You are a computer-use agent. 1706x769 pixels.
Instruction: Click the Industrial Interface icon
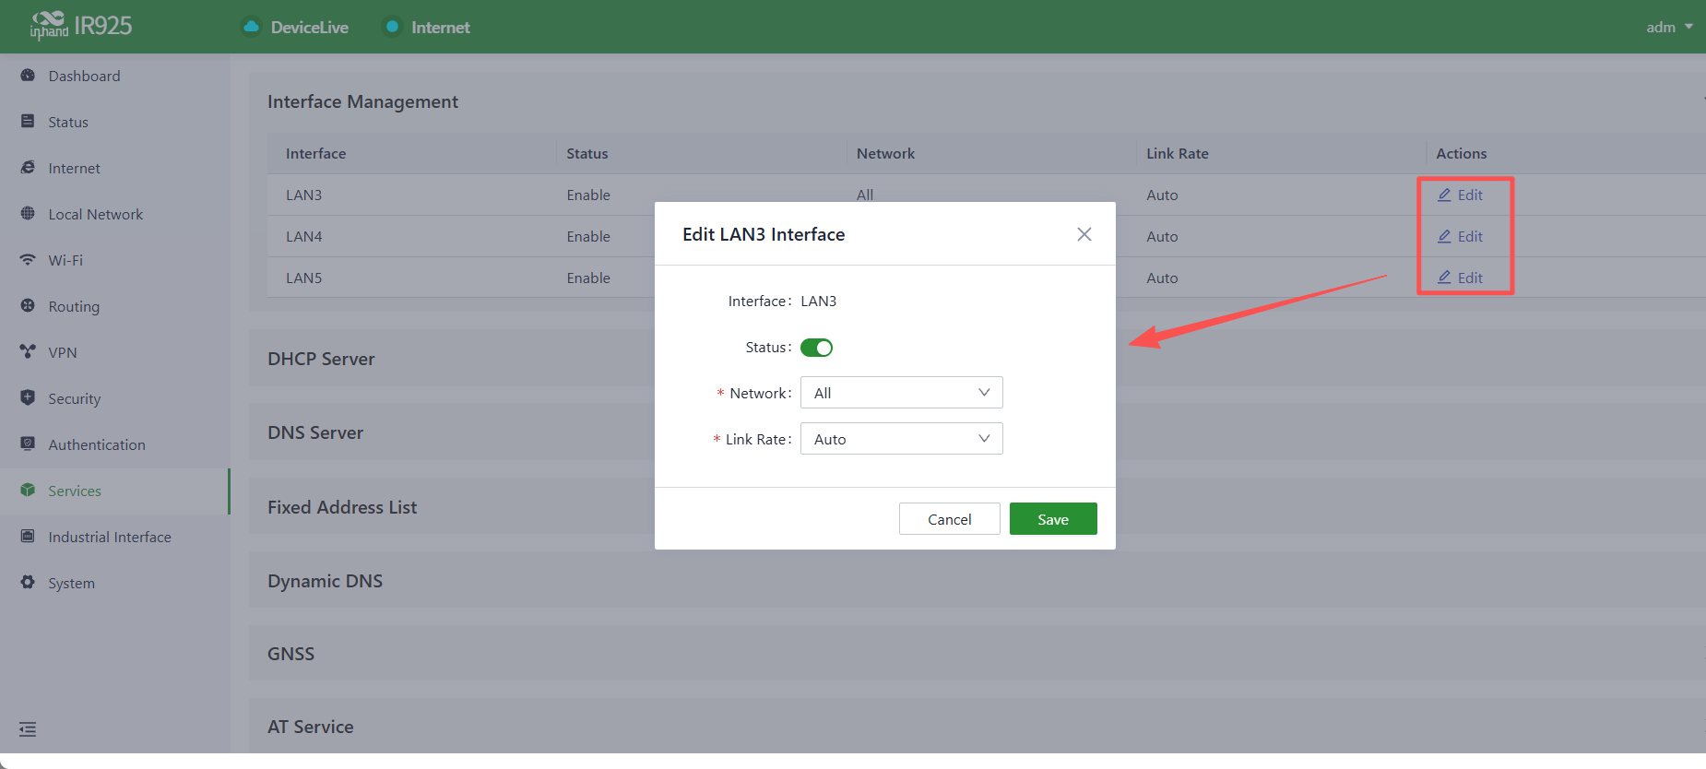[x=28, y=537]
